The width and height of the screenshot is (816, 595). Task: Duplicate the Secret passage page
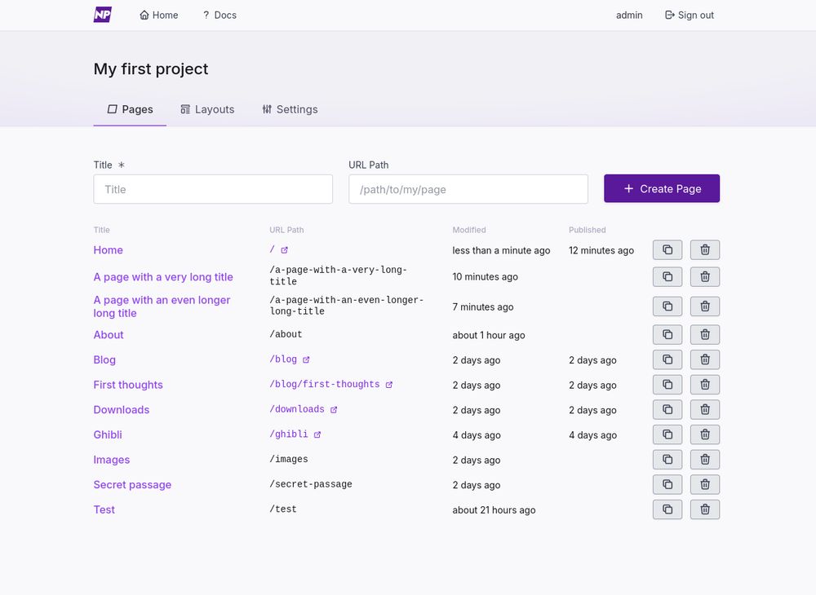coord(667,484)
